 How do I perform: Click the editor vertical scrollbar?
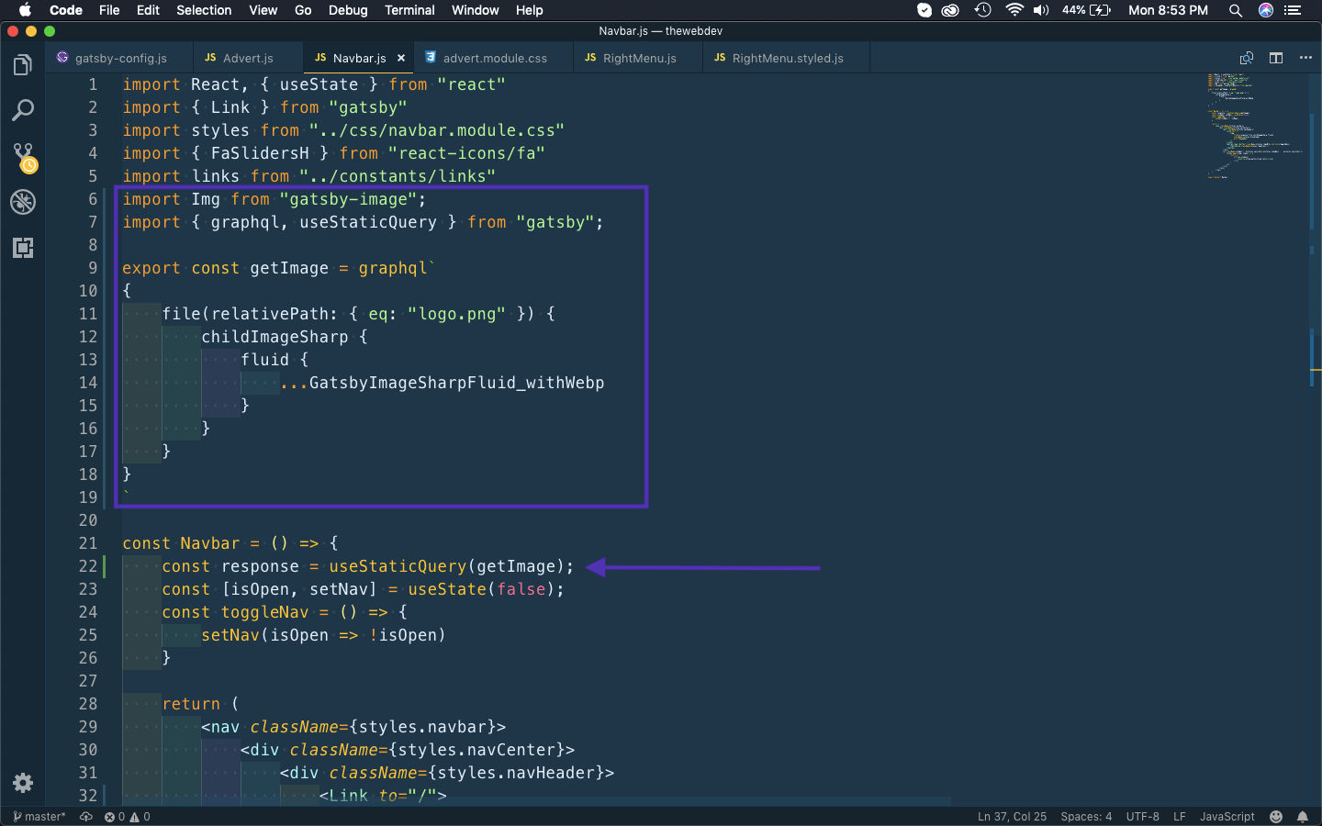point(1316,441)
